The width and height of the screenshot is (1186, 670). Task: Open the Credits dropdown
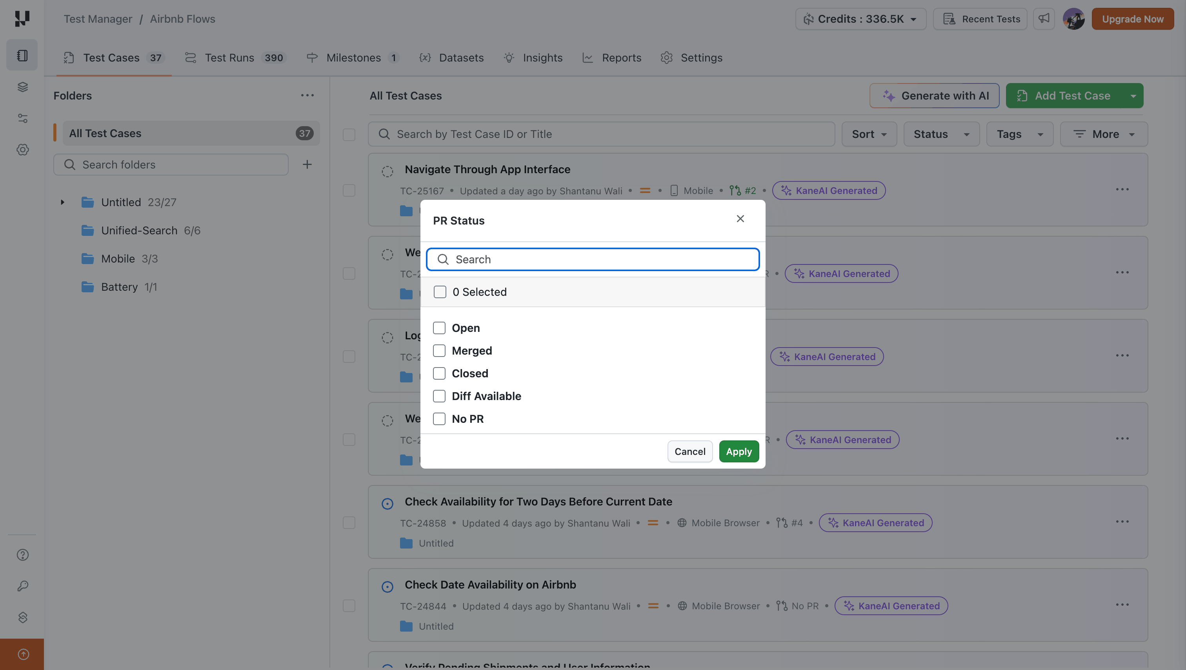(860, 19)
